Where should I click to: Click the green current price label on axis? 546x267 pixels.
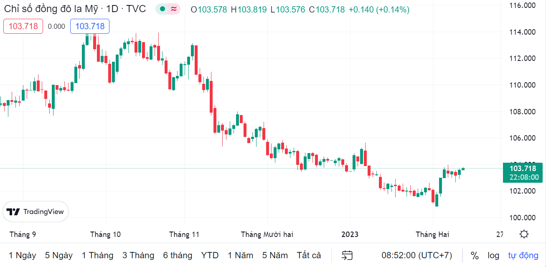pos(523,173)
